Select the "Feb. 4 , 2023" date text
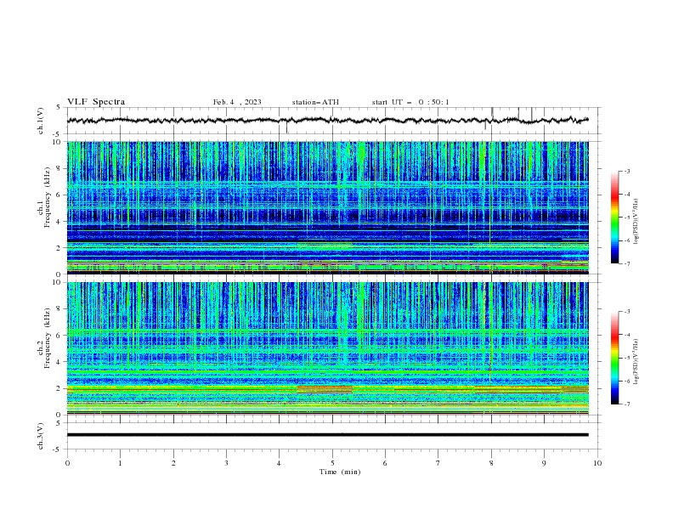Viewport: 673px width, 520px height. click(x=237, y=102)
